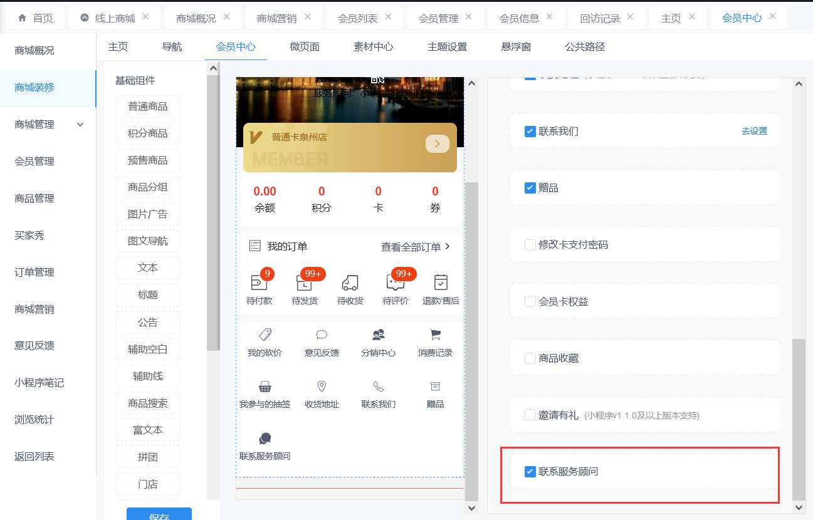Add the 图片广告 component

[148, 214]
